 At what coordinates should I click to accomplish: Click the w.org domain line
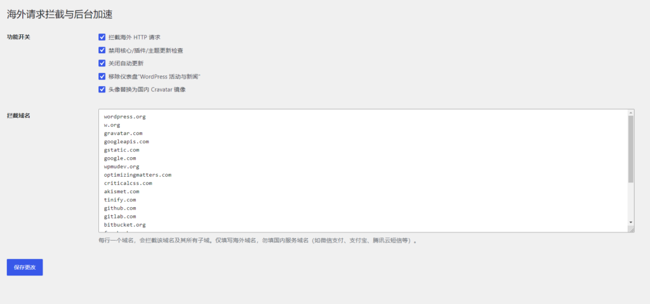click(112, 125)
